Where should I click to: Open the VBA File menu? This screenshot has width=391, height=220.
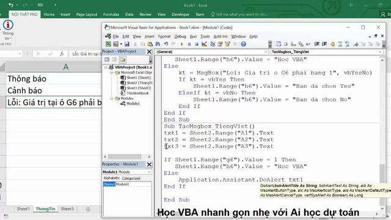point(115,37)
